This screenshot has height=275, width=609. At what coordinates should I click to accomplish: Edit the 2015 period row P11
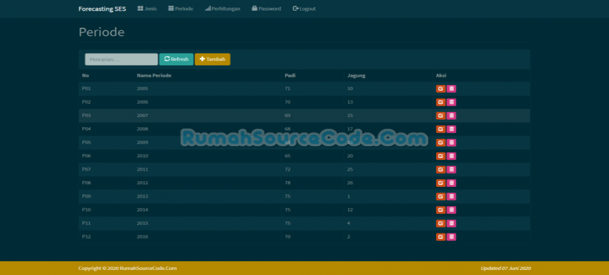(441, 223)
